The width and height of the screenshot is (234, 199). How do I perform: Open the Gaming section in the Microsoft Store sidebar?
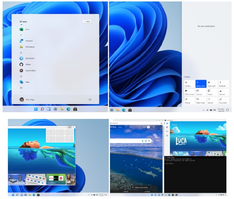[167, 131]
